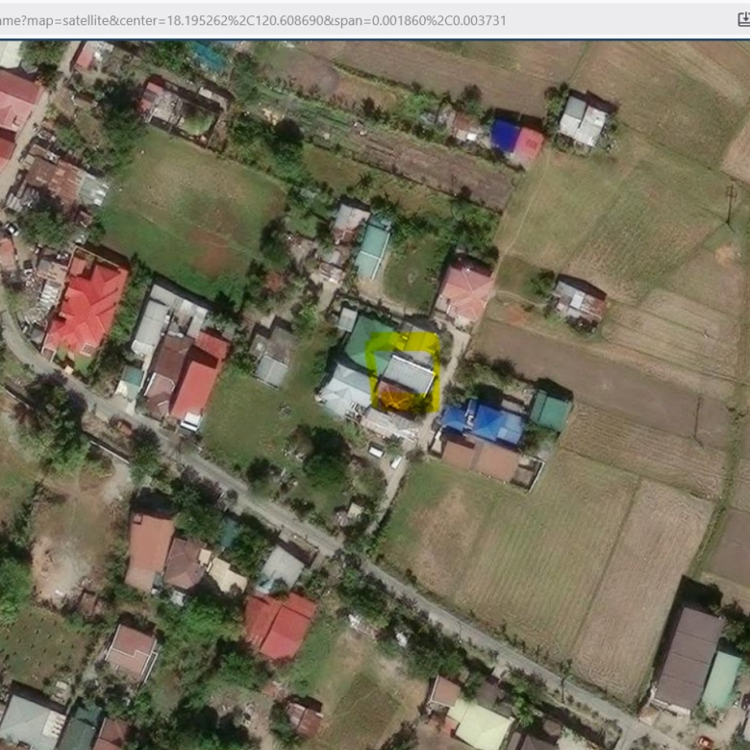
Task: Click the install app icon in address bar
Action: click(744, 19)
